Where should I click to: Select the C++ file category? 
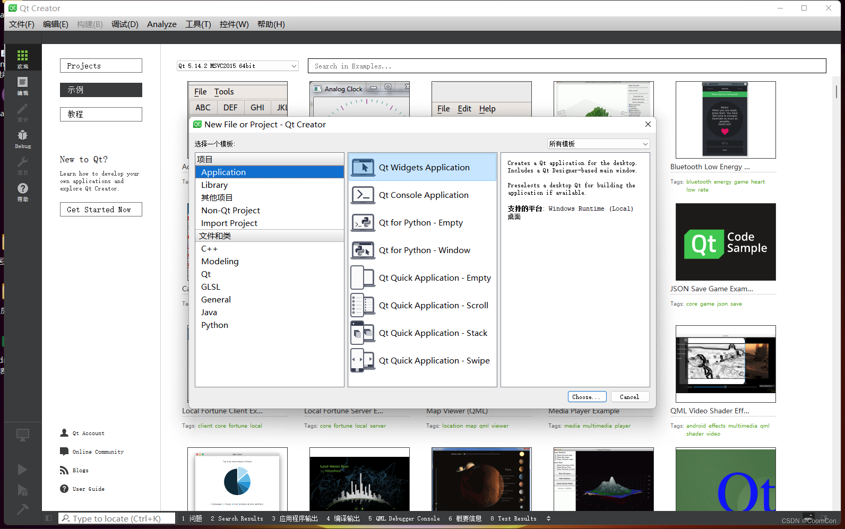coord(270,248)
